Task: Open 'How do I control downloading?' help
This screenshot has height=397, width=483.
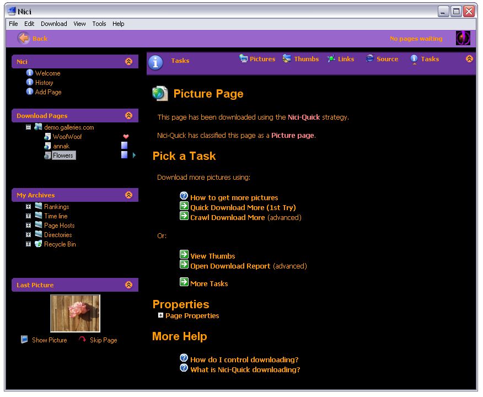Action: click(x=244, y=360)
